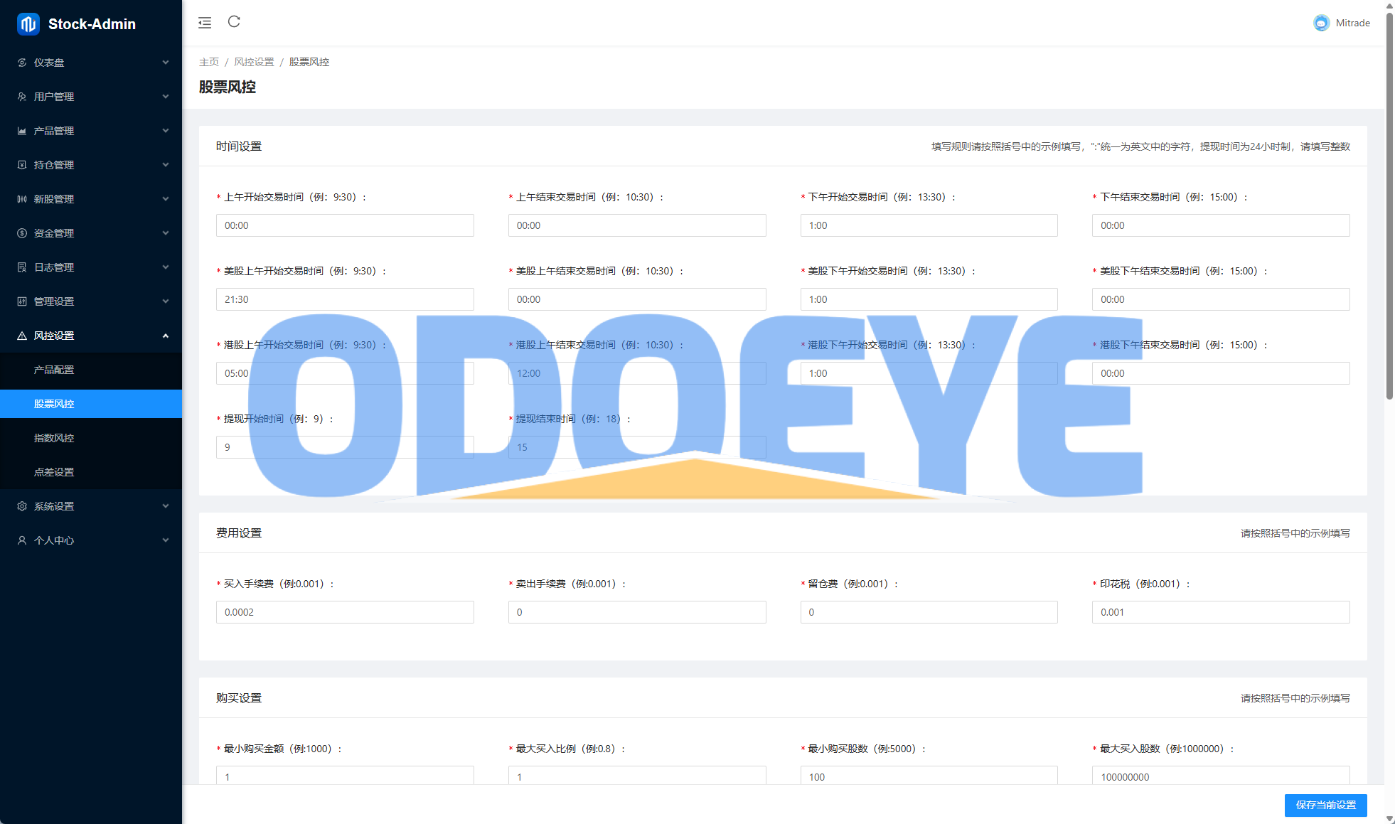Image resolution: width=1395 pixels, height=824 pixels.
Task: Click the sidebar collapse icon
Action: 205,23
